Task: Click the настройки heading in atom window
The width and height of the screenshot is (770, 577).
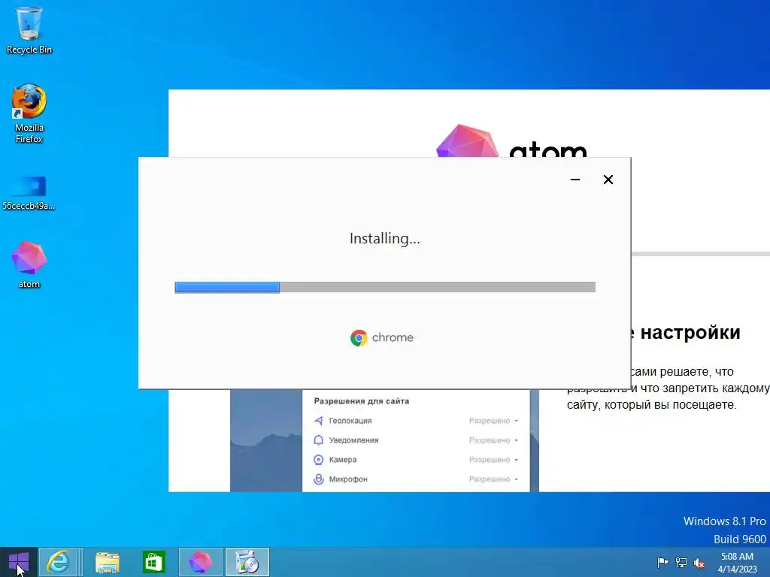Action: 690,333
